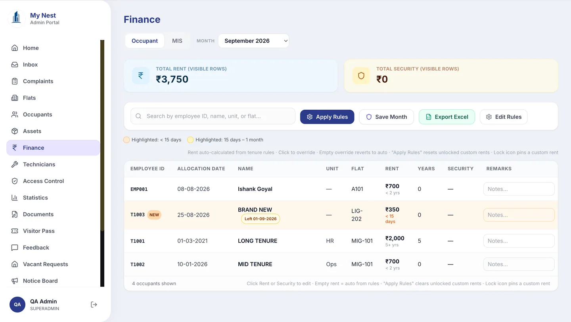Viewport: 571px width, 322px height.
Task: Click the rent value in the EMP001 row
Action: (x=392, y=186)
